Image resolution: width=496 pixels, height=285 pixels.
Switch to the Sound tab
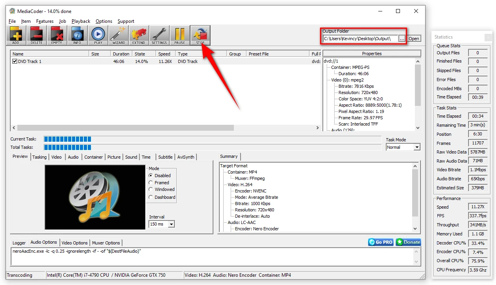[131, 157]
